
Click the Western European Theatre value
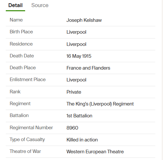pyautogui.click(x=95, y=152)
